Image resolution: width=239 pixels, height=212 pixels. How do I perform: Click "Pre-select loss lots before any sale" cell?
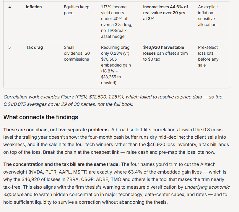[x=208, y=56]
